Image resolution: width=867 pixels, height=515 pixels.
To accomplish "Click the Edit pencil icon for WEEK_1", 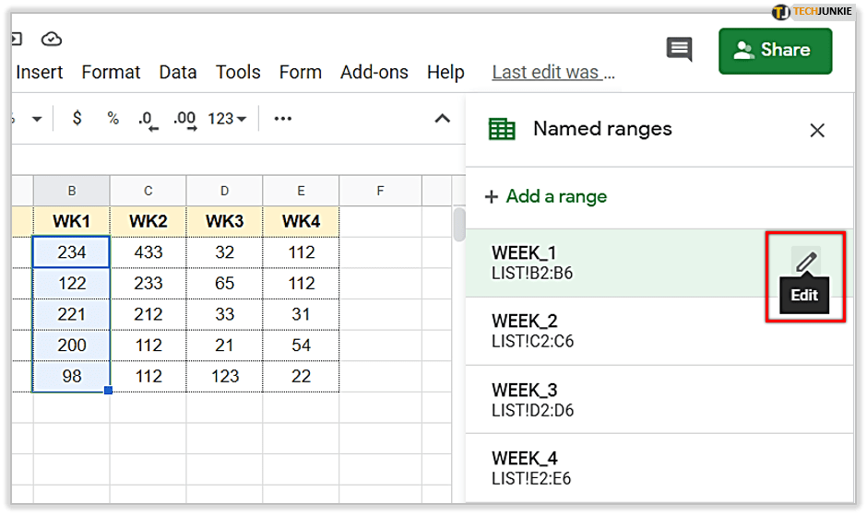I will tap(805, 263).
